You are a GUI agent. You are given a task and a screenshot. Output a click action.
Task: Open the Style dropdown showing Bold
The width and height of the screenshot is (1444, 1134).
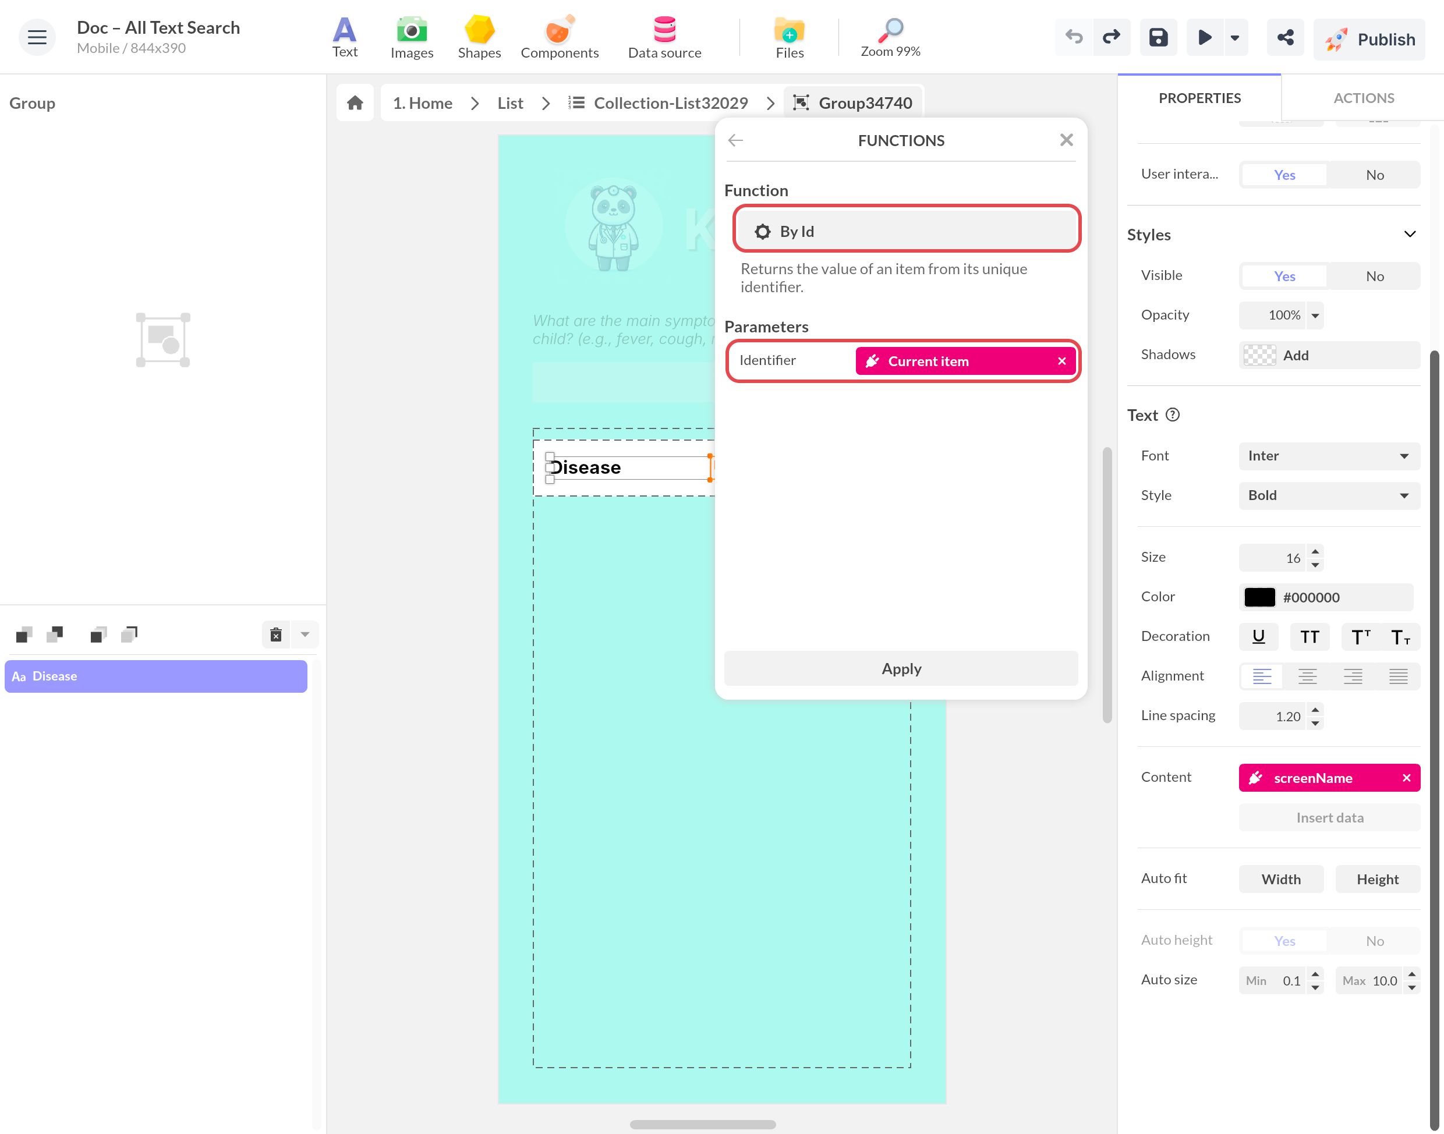[1329, 495]
